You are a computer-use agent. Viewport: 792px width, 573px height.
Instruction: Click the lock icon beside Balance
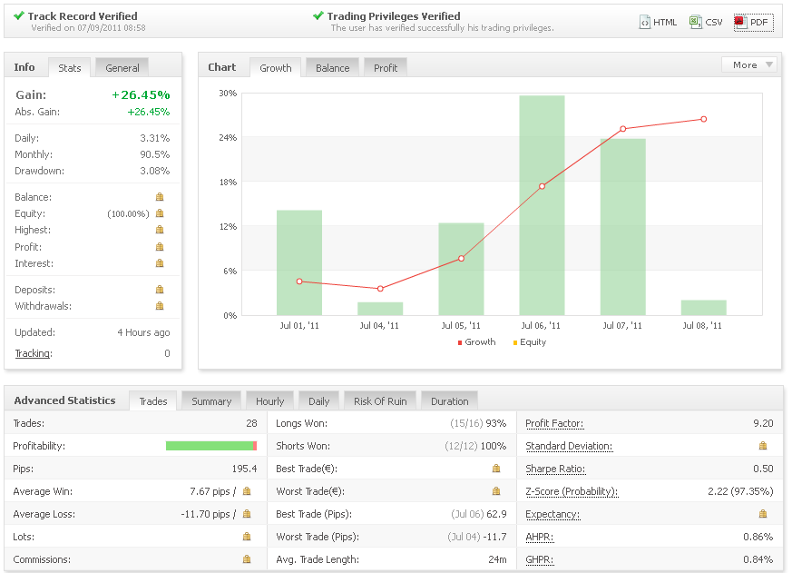tap(160, 197)
